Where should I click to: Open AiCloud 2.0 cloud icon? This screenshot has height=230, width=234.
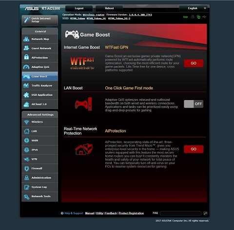click(x=26, y=104)
